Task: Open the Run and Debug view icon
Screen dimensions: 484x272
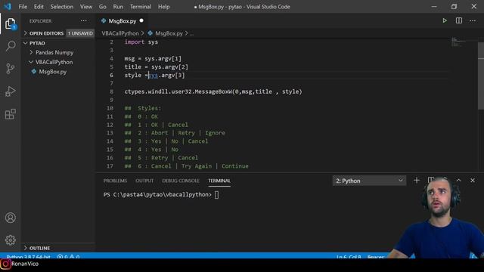Action: (x=10, y=91)
